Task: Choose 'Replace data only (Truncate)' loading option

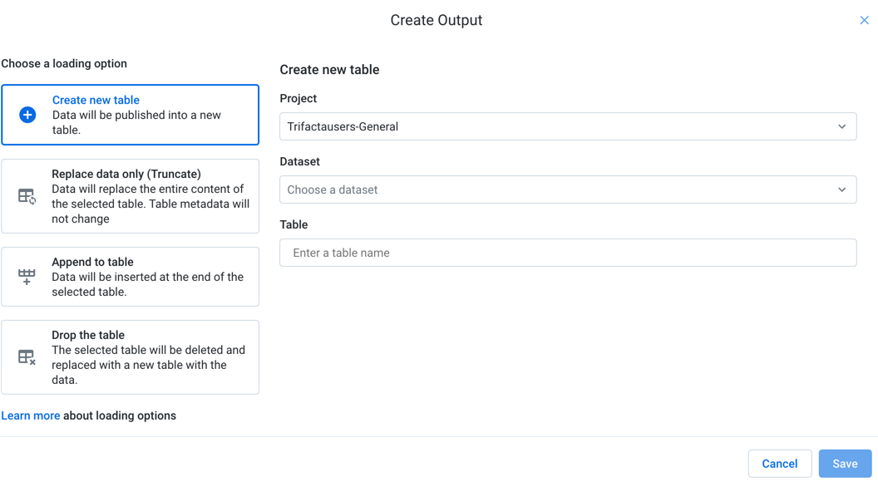Action: coord(126,174)
